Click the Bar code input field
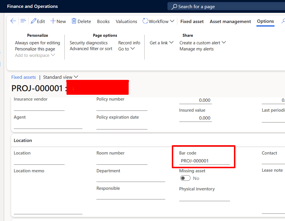This screenshot has width=285, height=221. (204, 161)
